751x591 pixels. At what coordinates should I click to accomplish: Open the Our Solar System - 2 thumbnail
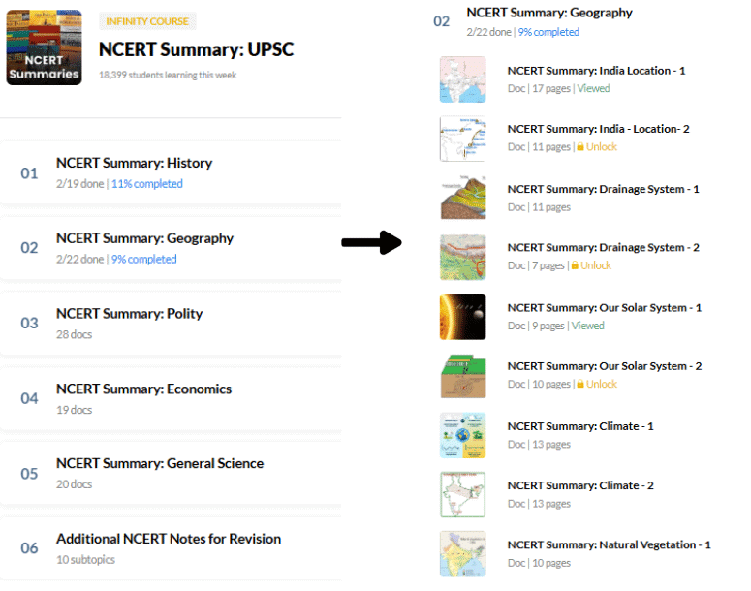[x=462, y=376]
